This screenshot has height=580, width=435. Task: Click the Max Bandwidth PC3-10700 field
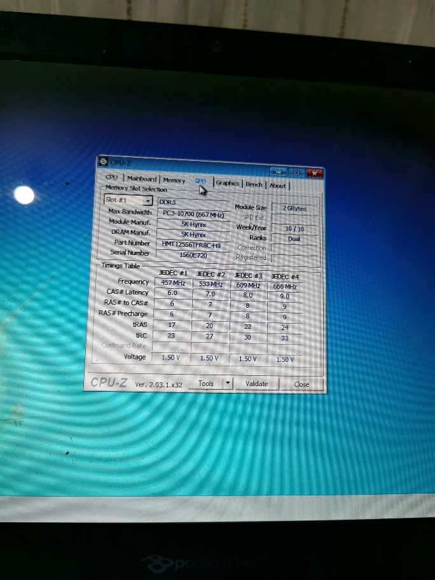pyautogui.click(x=193, y=214)
